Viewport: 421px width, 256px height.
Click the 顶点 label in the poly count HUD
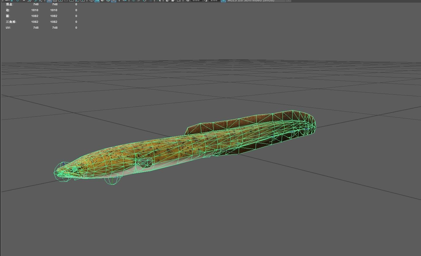pyautogui.click(x=9, y=4)
